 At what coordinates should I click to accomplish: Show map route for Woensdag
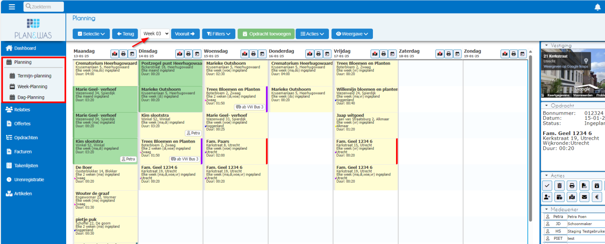pos(244,54)
